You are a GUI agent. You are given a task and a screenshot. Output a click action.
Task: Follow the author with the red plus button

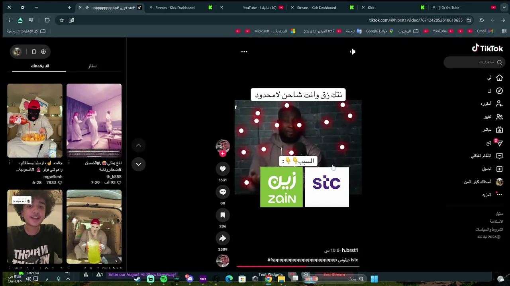223,153
